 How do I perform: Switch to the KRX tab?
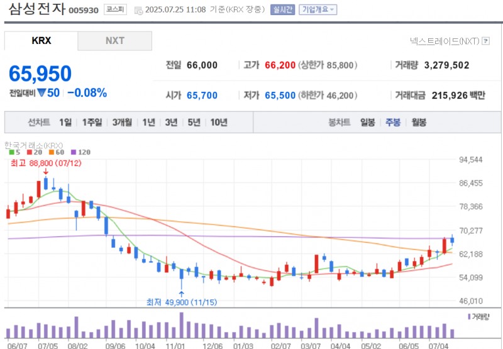[41, 41]
